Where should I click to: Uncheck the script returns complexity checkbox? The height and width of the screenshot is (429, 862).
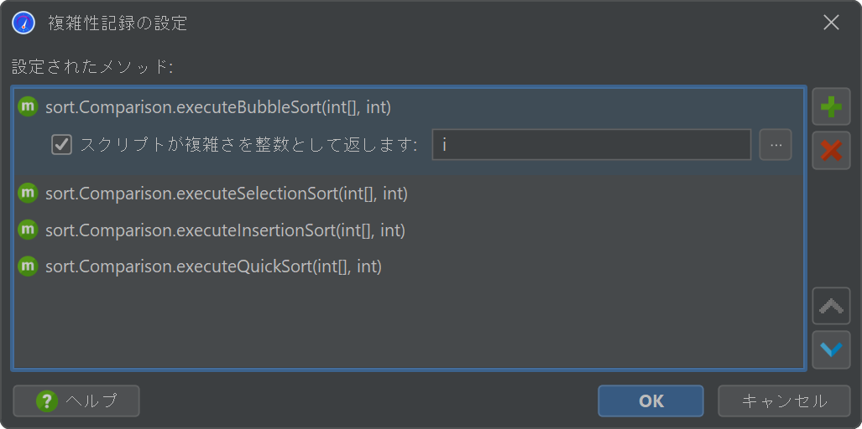(x=61, y=145)
